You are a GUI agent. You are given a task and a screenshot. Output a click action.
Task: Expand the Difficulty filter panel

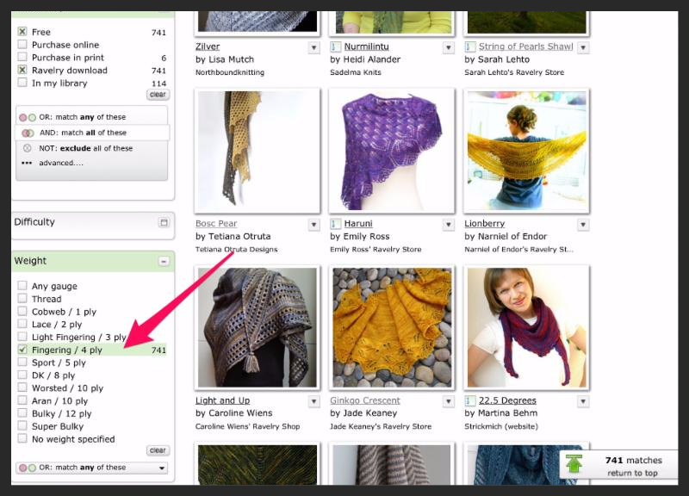point(163,222)
